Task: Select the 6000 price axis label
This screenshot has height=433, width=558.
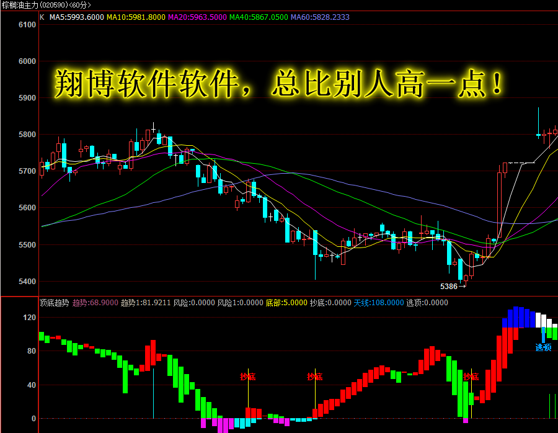Action: (27, 61)
